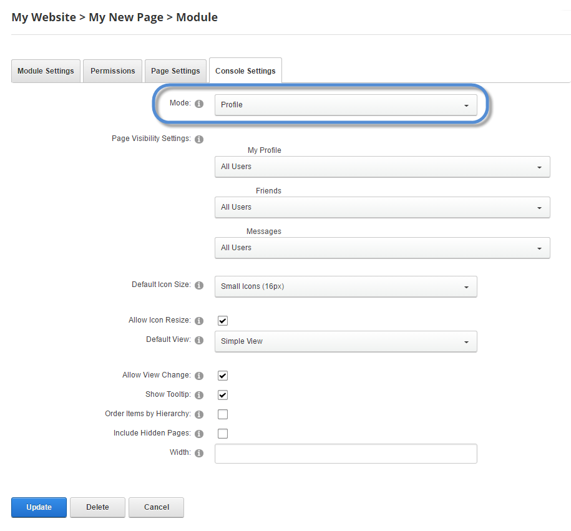Click info icon beside Show Tooltip
This screenshot has height=531, width=571.
click(x=199, y=396)
